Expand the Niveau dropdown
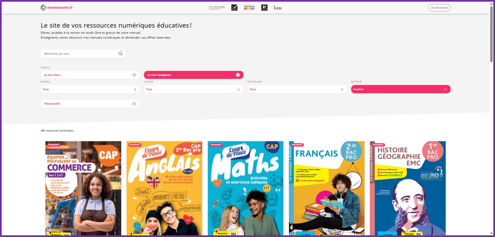The width and height of the screenshot is (495, 237). [90, 89]
